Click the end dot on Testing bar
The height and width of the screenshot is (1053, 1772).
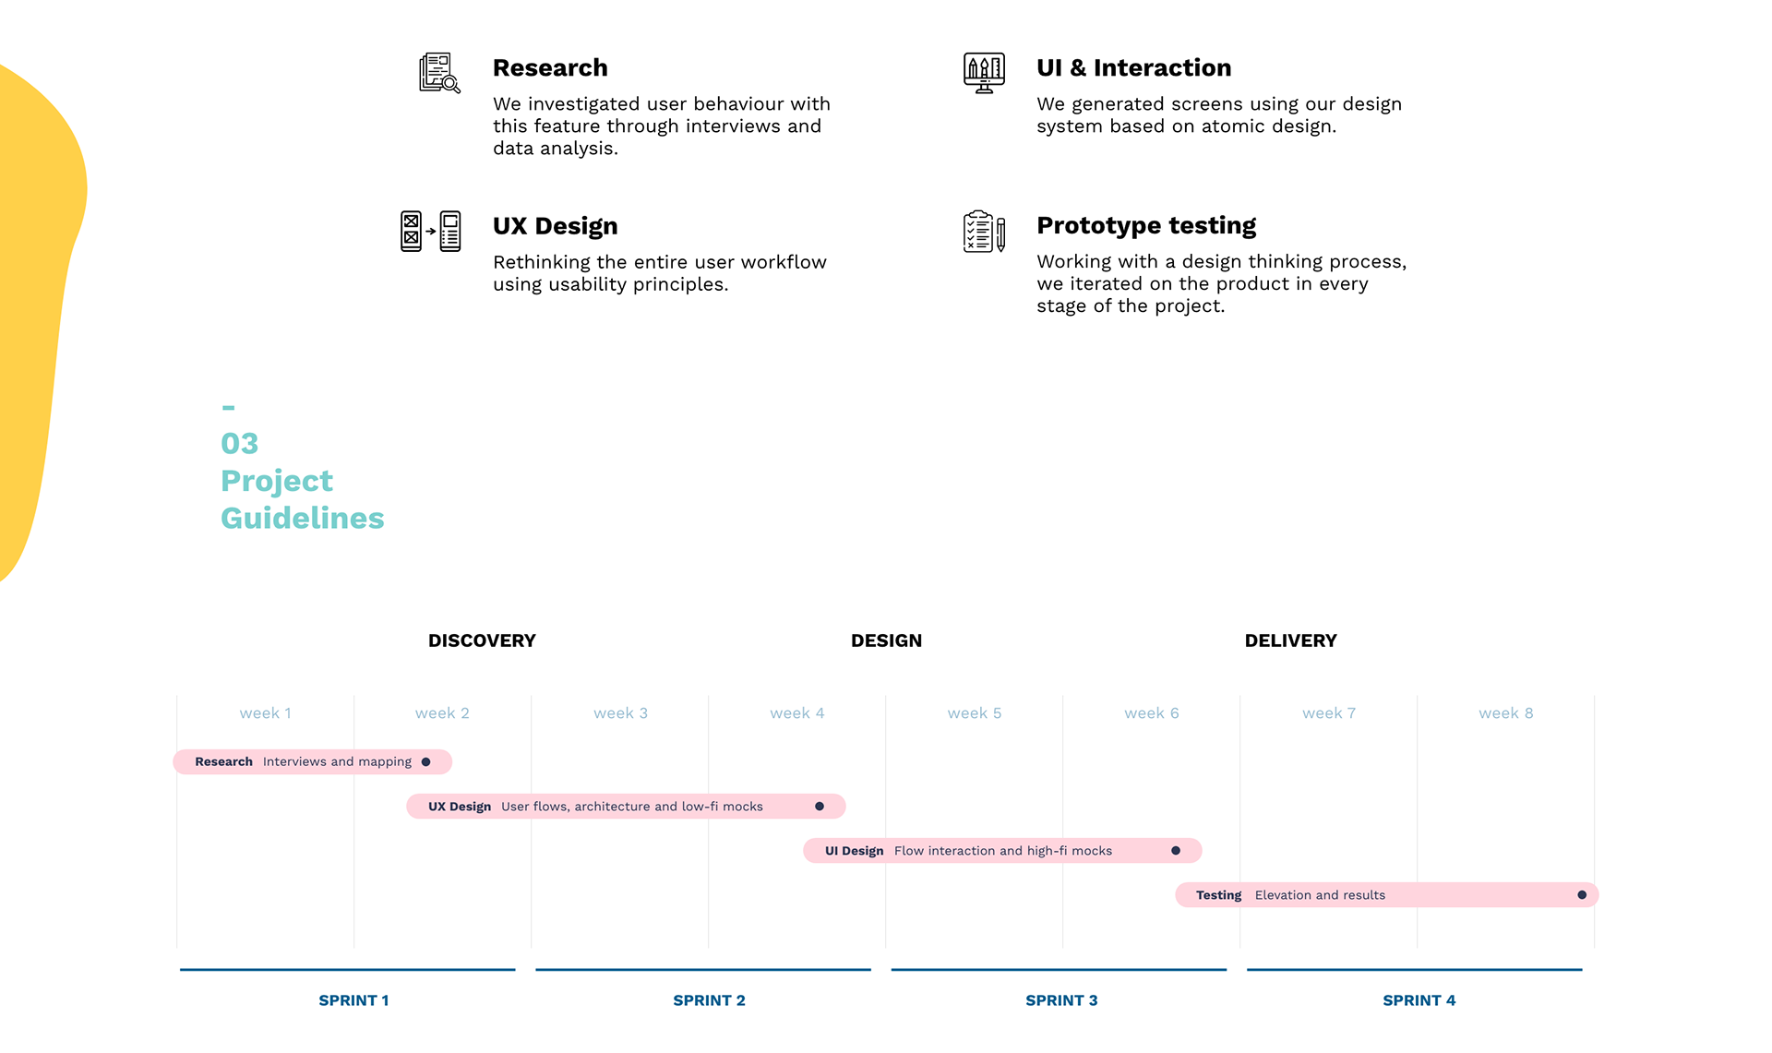click(1582, 895)
